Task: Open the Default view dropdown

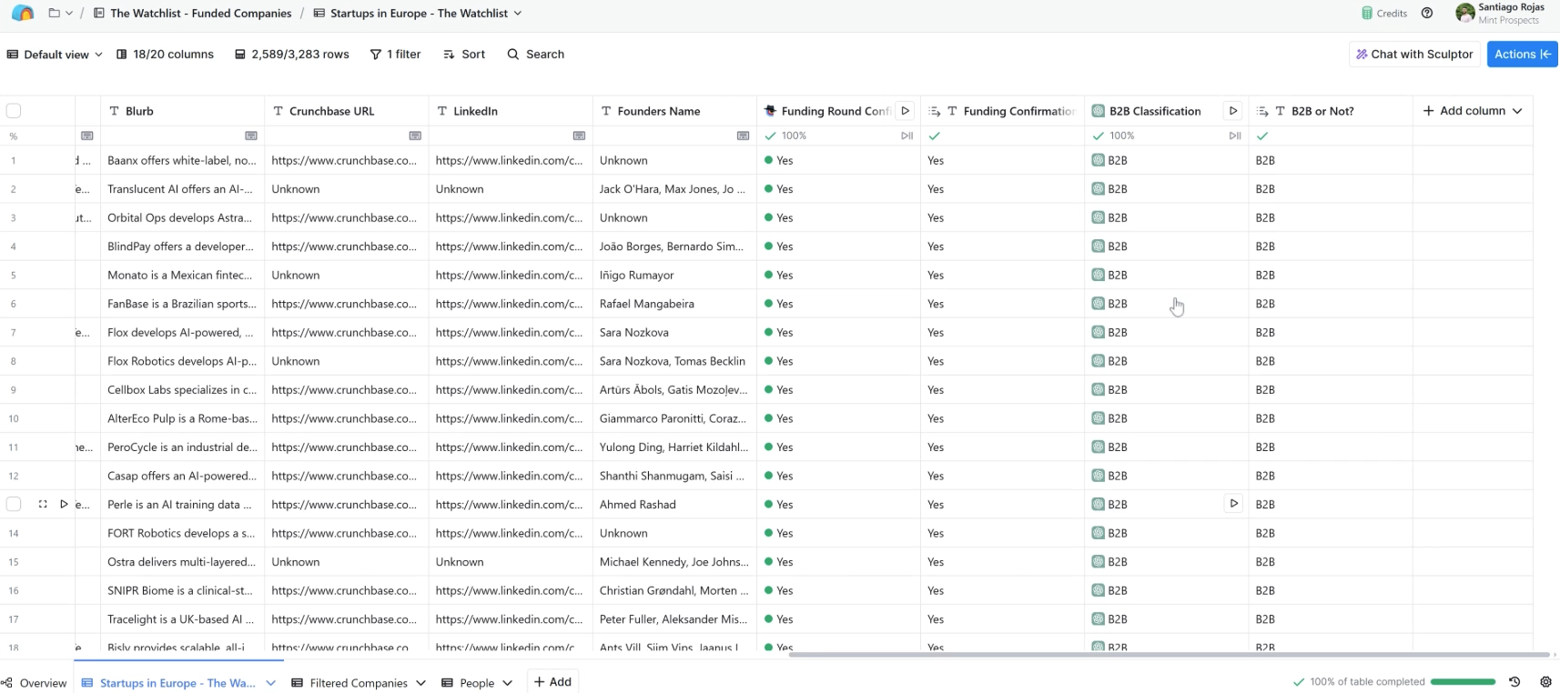Action: click(55, 55)
